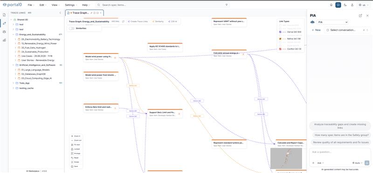The image size is (373, 173).
Task: Refresh the trace graph
Action: (123, 21)
